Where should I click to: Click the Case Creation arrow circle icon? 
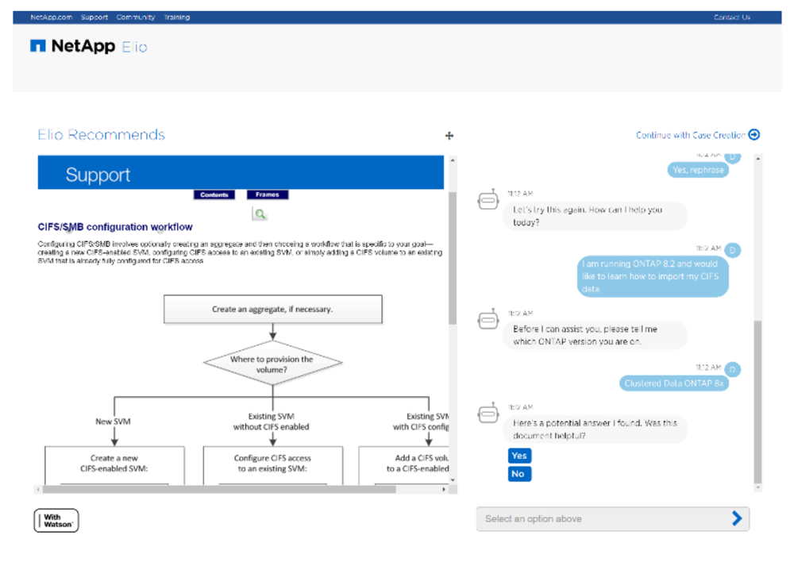754,135
